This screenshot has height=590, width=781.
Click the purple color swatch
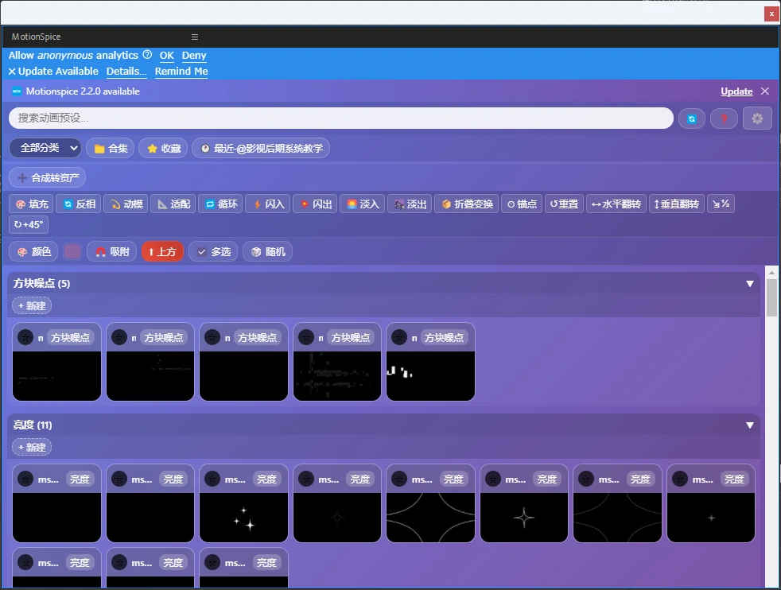[x=72, y=251]
